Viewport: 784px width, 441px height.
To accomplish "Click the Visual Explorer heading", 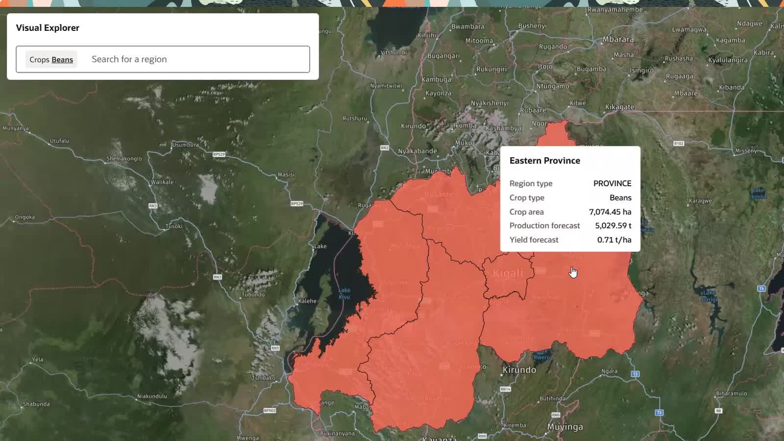I will coord(48,27).
